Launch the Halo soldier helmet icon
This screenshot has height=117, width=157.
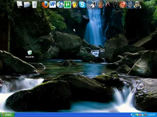click(x=137, y=5)
